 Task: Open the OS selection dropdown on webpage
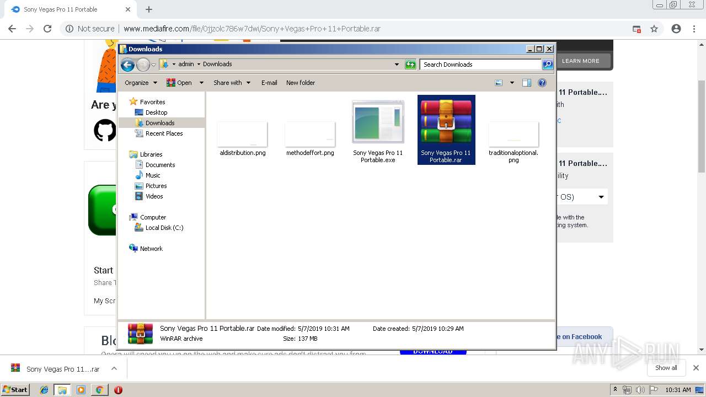[x=583, y=197]
